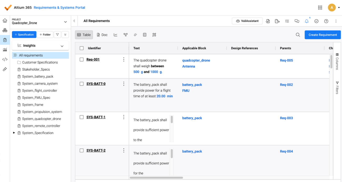342x182 pixels.
Task: Select System_camera_system specification
Action: [40, 84]
